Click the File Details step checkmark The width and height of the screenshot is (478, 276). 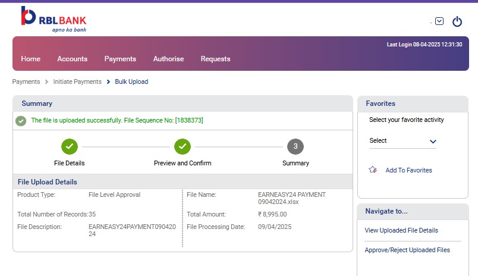click(x=70, y=146)
